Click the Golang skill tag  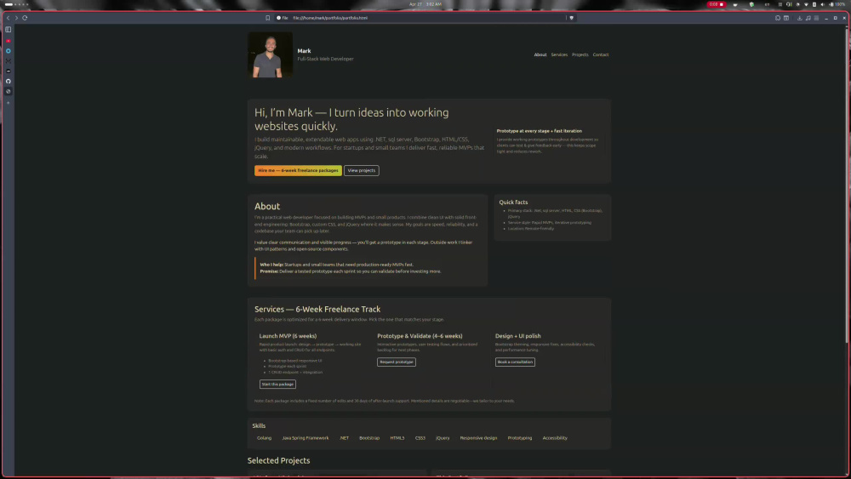click(265, 438)
